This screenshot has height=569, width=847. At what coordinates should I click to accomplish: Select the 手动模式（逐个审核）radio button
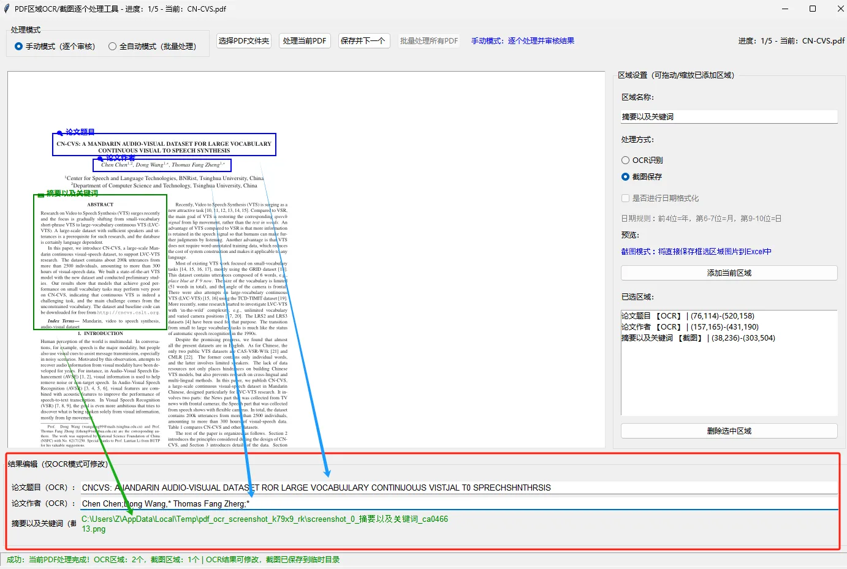click(x=18, y=45)
